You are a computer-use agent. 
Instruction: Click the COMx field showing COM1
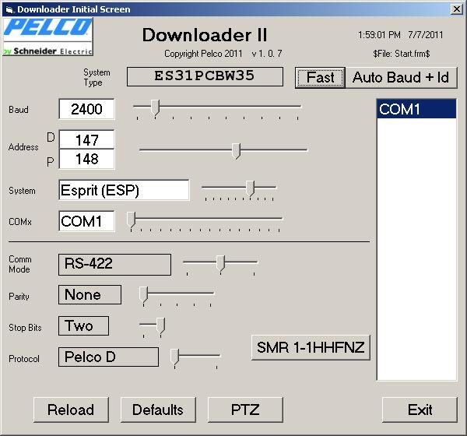tap(86, 221)
